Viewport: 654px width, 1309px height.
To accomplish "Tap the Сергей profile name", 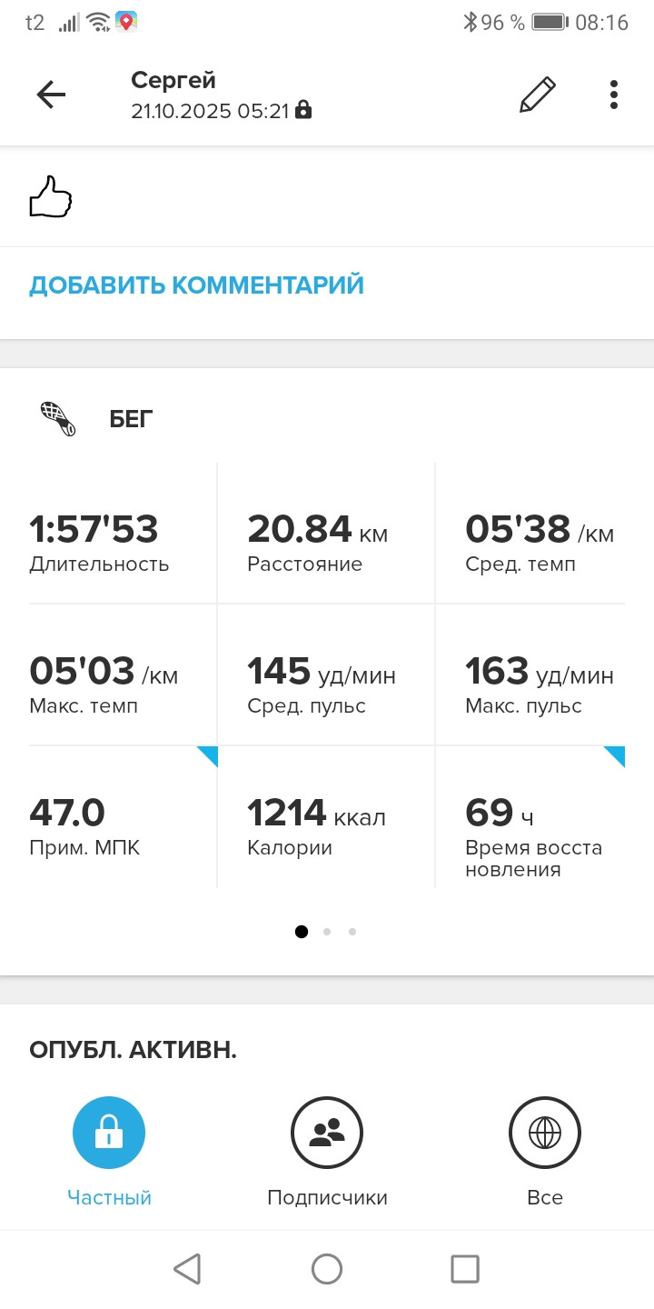I will tap(173, 80).
